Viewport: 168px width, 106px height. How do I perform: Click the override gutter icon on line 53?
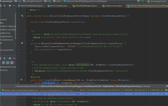coord(21,80)
